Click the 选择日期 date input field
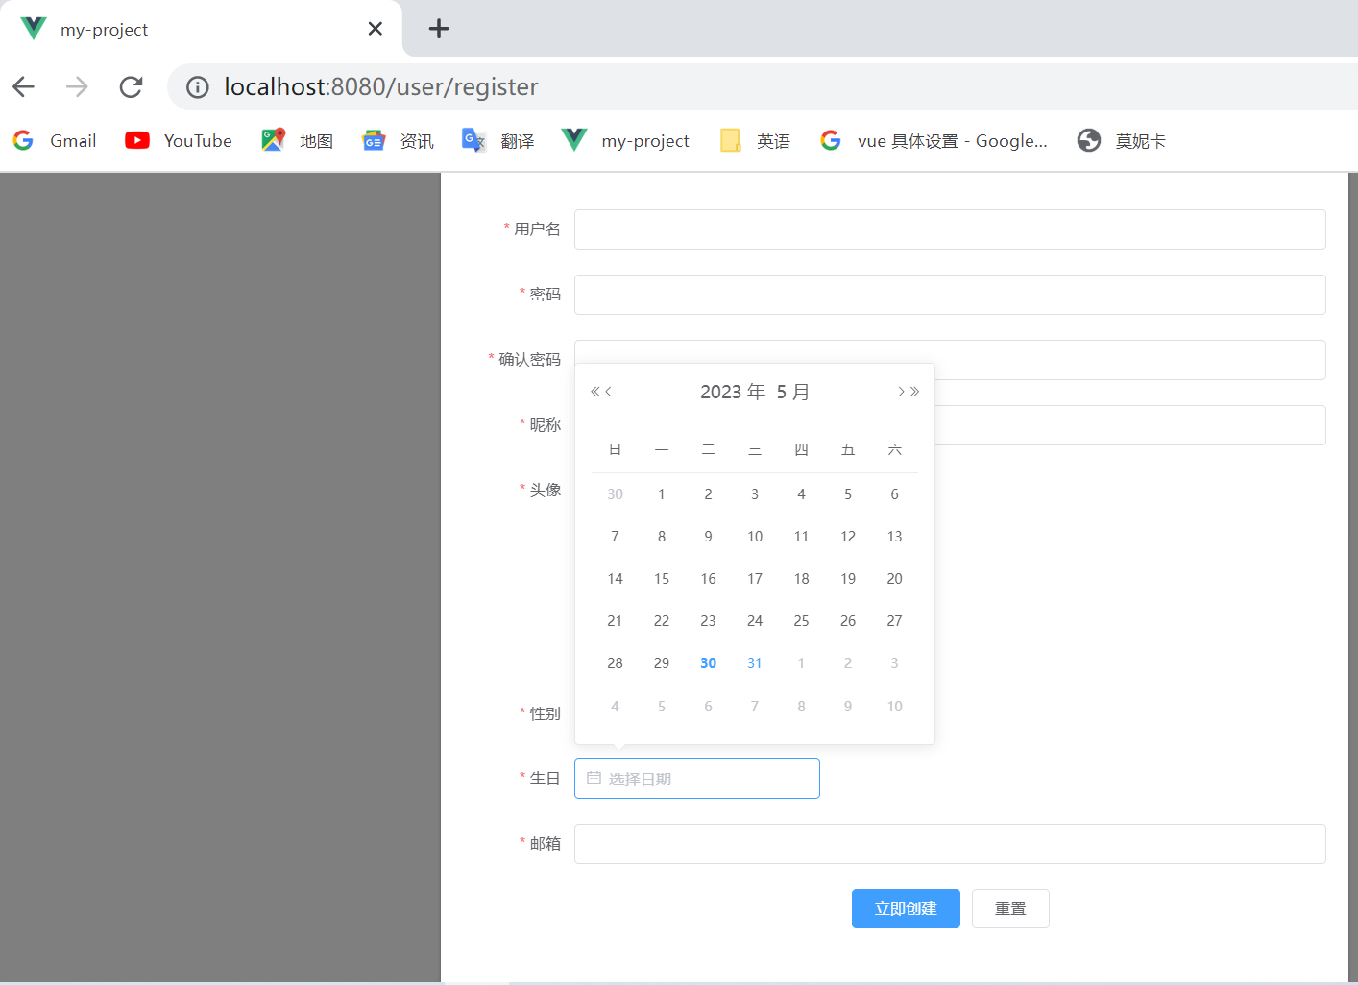The height and width of the screenshot is (985, 1358). (x=701, y=778)
